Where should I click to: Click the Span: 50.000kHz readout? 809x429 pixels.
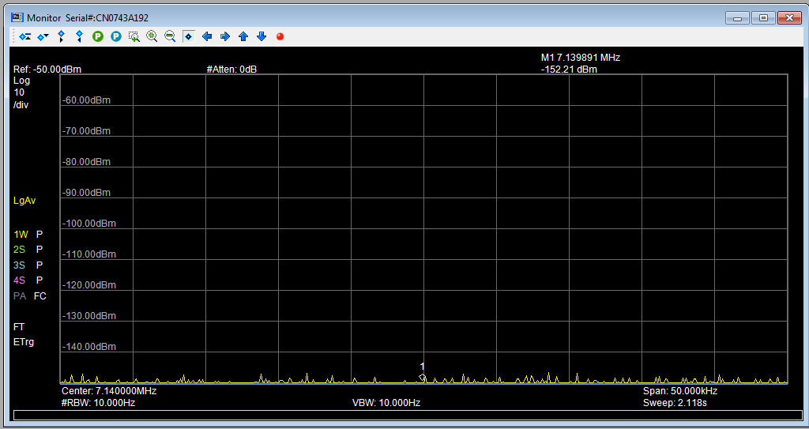click(x=679, y=391)
